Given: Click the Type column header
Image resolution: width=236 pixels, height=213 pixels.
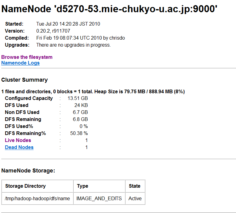Looking at the screenshot, I should (82, 186).
